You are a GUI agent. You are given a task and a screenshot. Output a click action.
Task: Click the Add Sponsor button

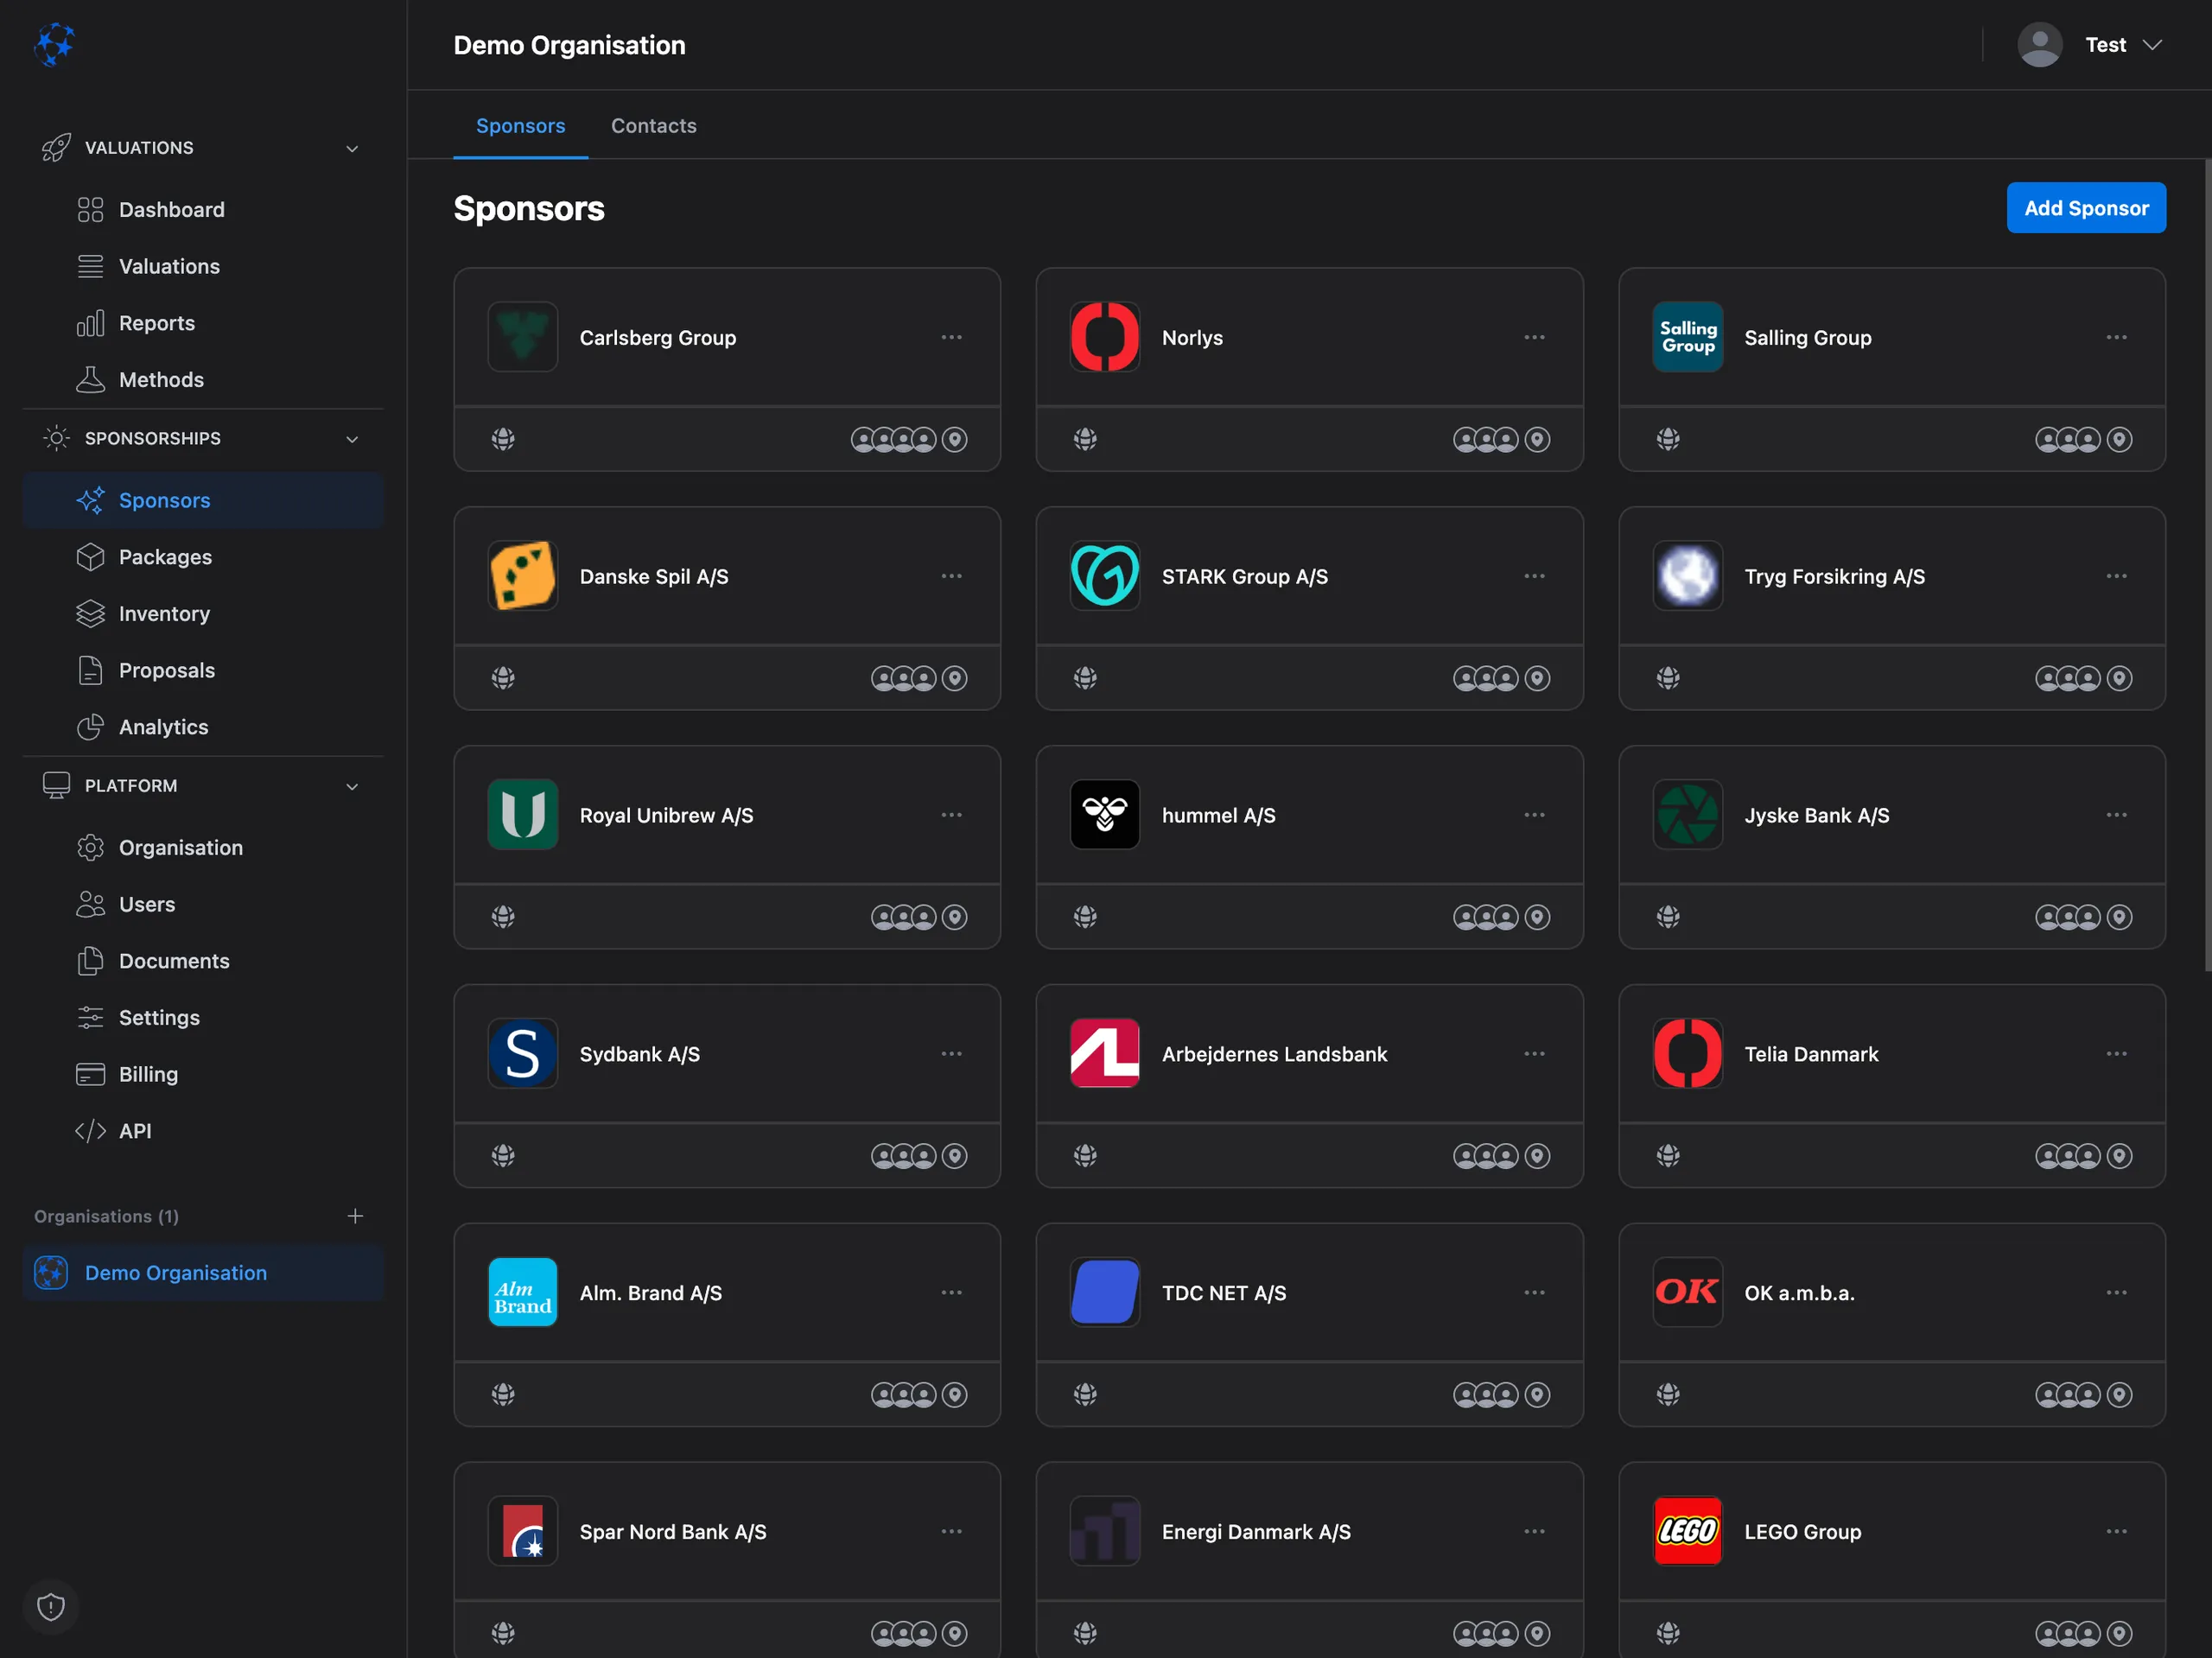point(2086,208)
